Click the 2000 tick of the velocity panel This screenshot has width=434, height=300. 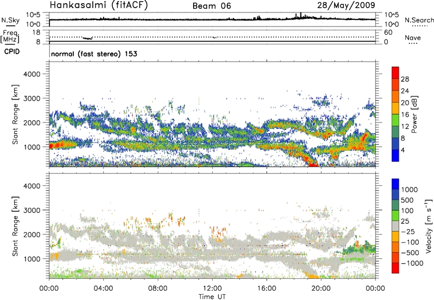tap(31, 235)
